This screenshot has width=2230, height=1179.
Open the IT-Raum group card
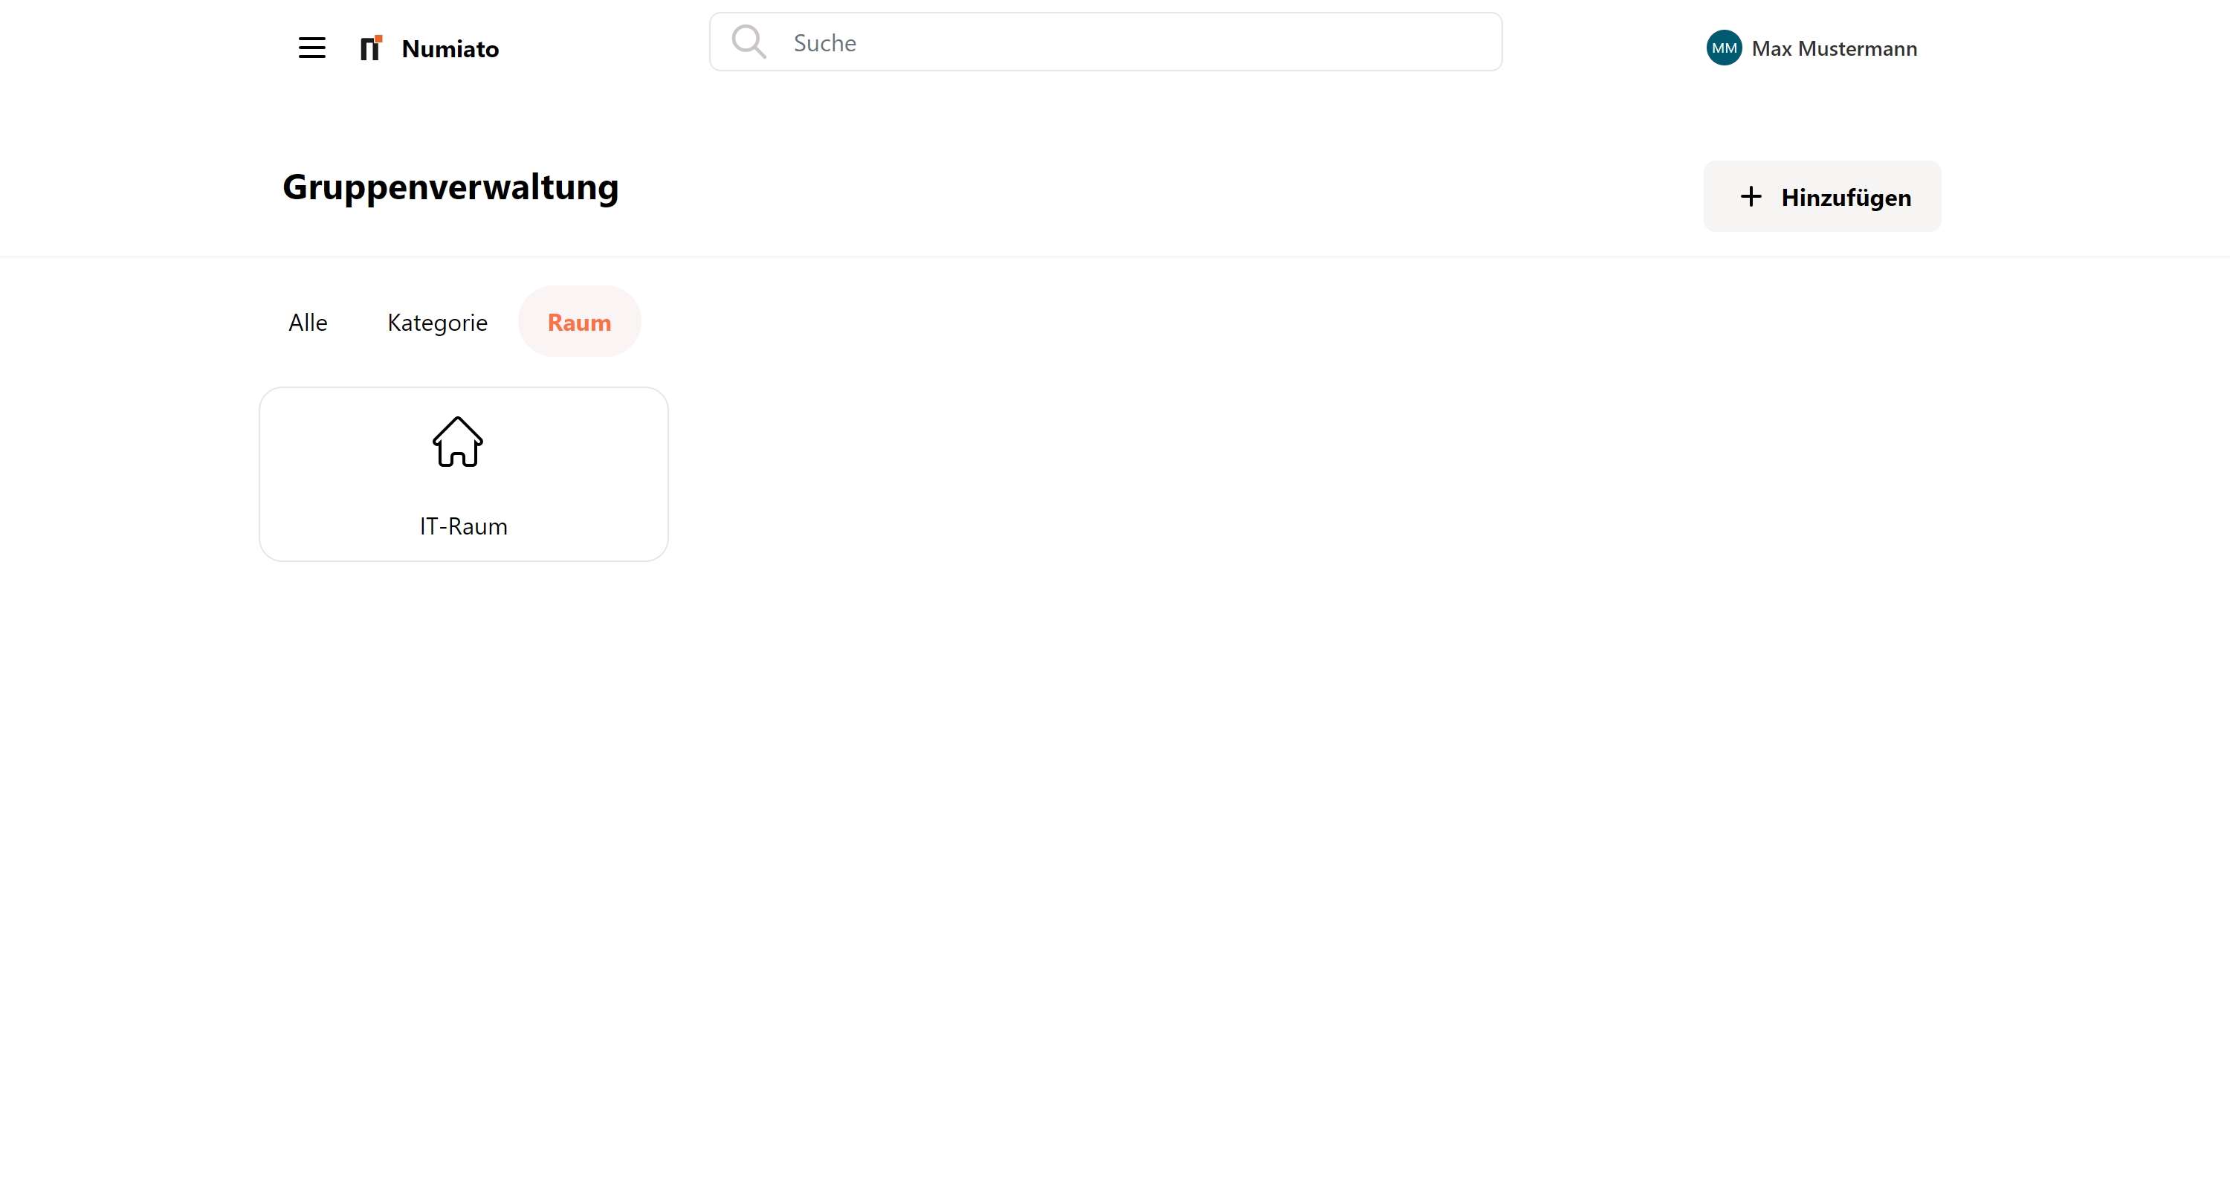463,474
